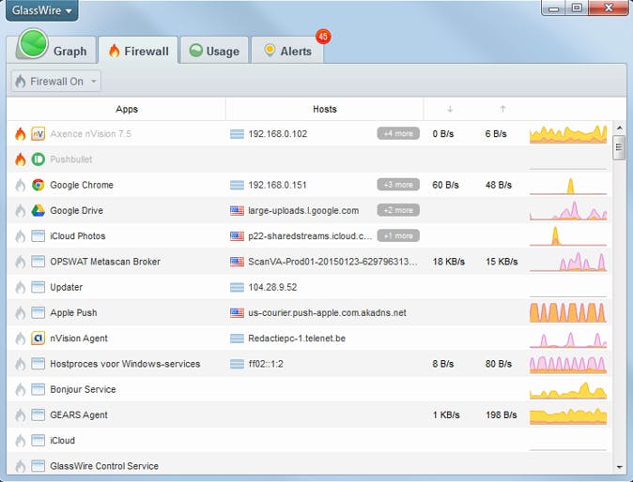Sort by upload arrow column header
Screen dimensions: 633x482
pyautogui.click(x=502, y=109)
